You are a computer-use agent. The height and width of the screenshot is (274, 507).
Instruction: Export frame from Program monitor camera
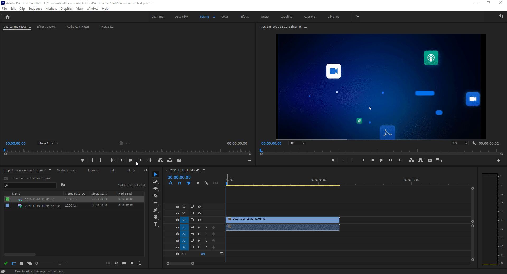point(430,160)
